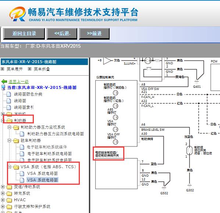Click page icon of 电子驻车制动系统组件

(x=22, y=147)
